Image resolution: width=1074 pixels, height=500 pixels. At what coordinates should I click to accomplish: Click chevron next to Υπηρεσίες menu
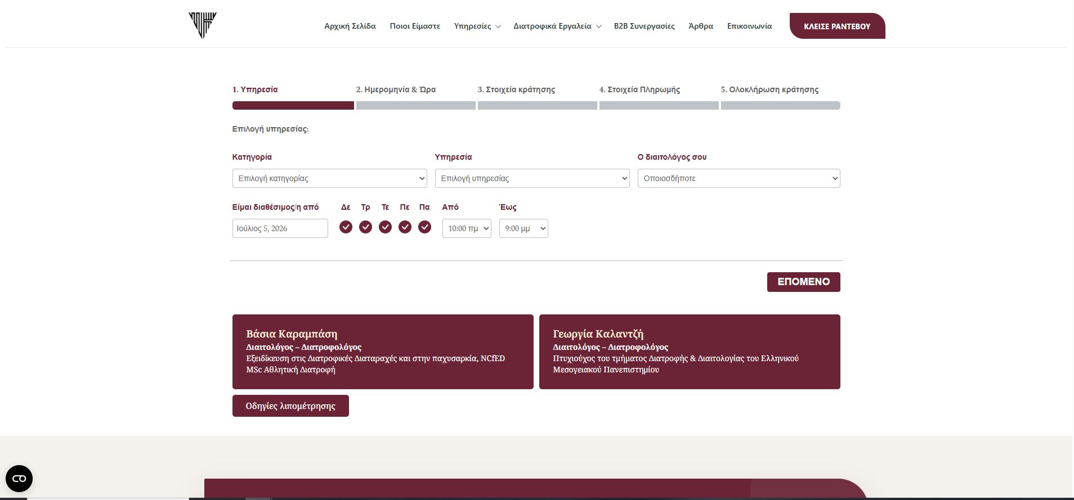point(498,26)
